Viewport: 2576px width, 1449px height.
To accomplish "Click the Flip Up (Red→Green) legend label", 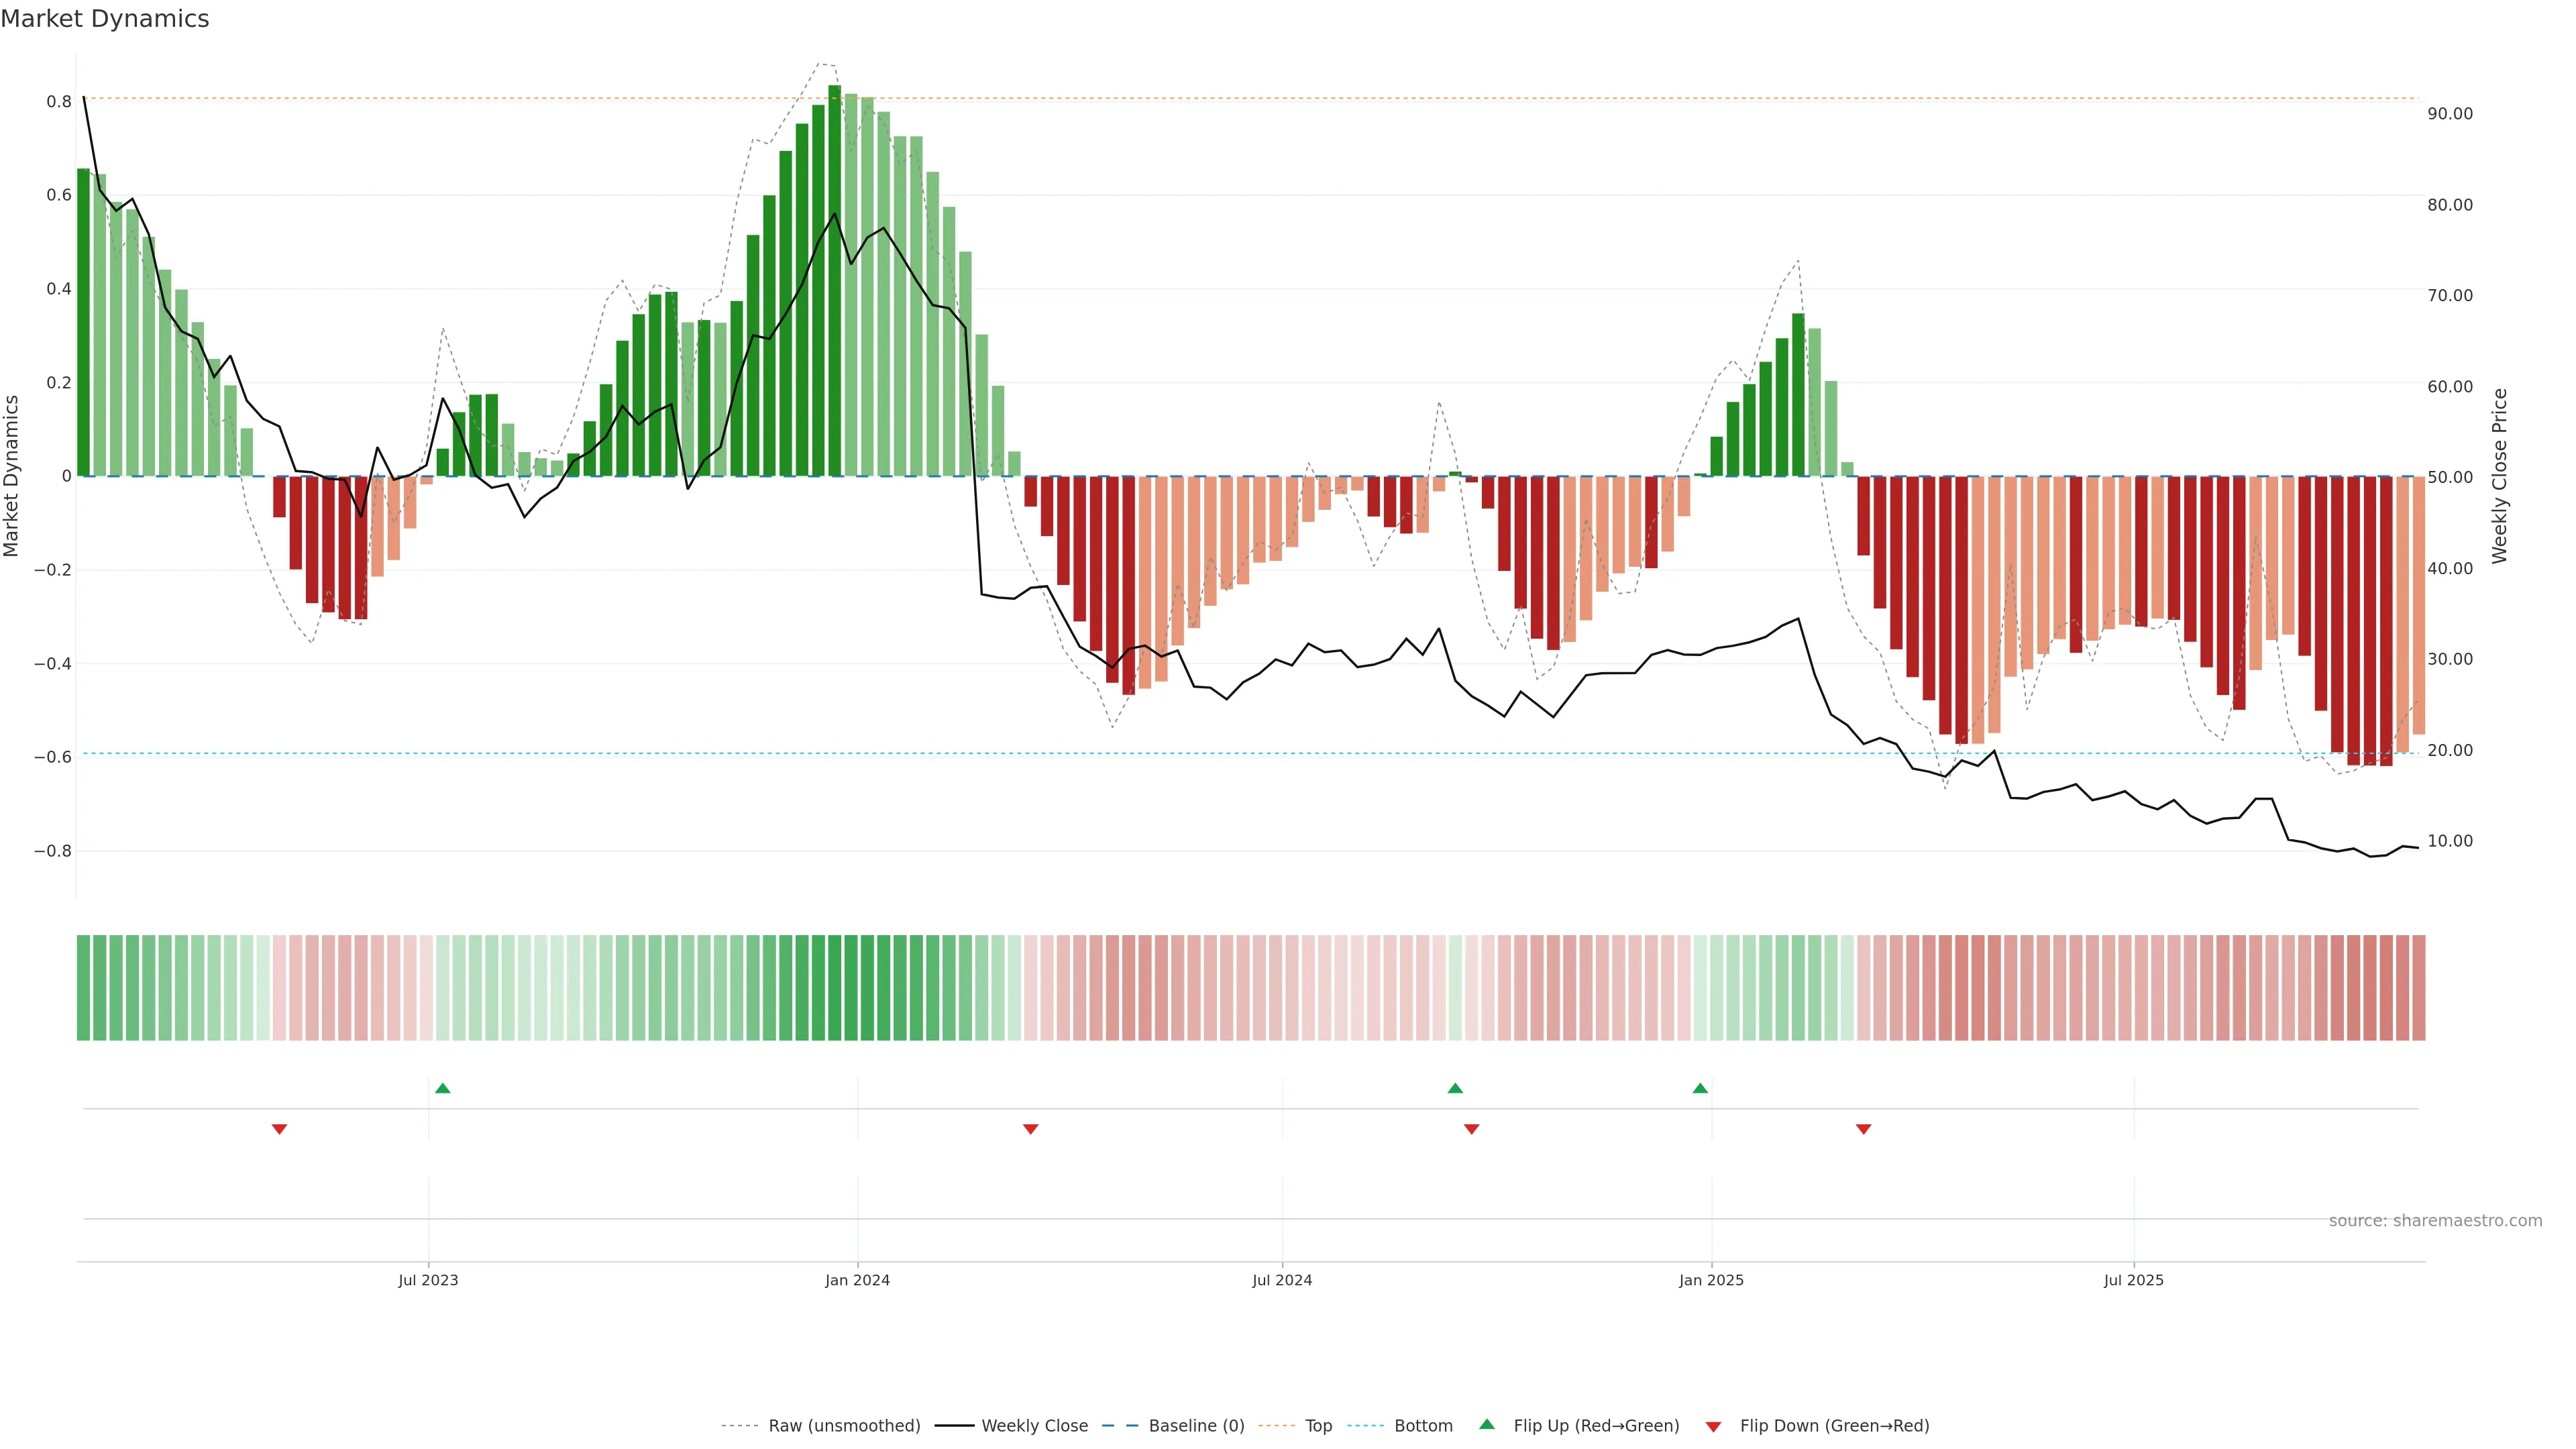I will (x=1596, y=1426).
